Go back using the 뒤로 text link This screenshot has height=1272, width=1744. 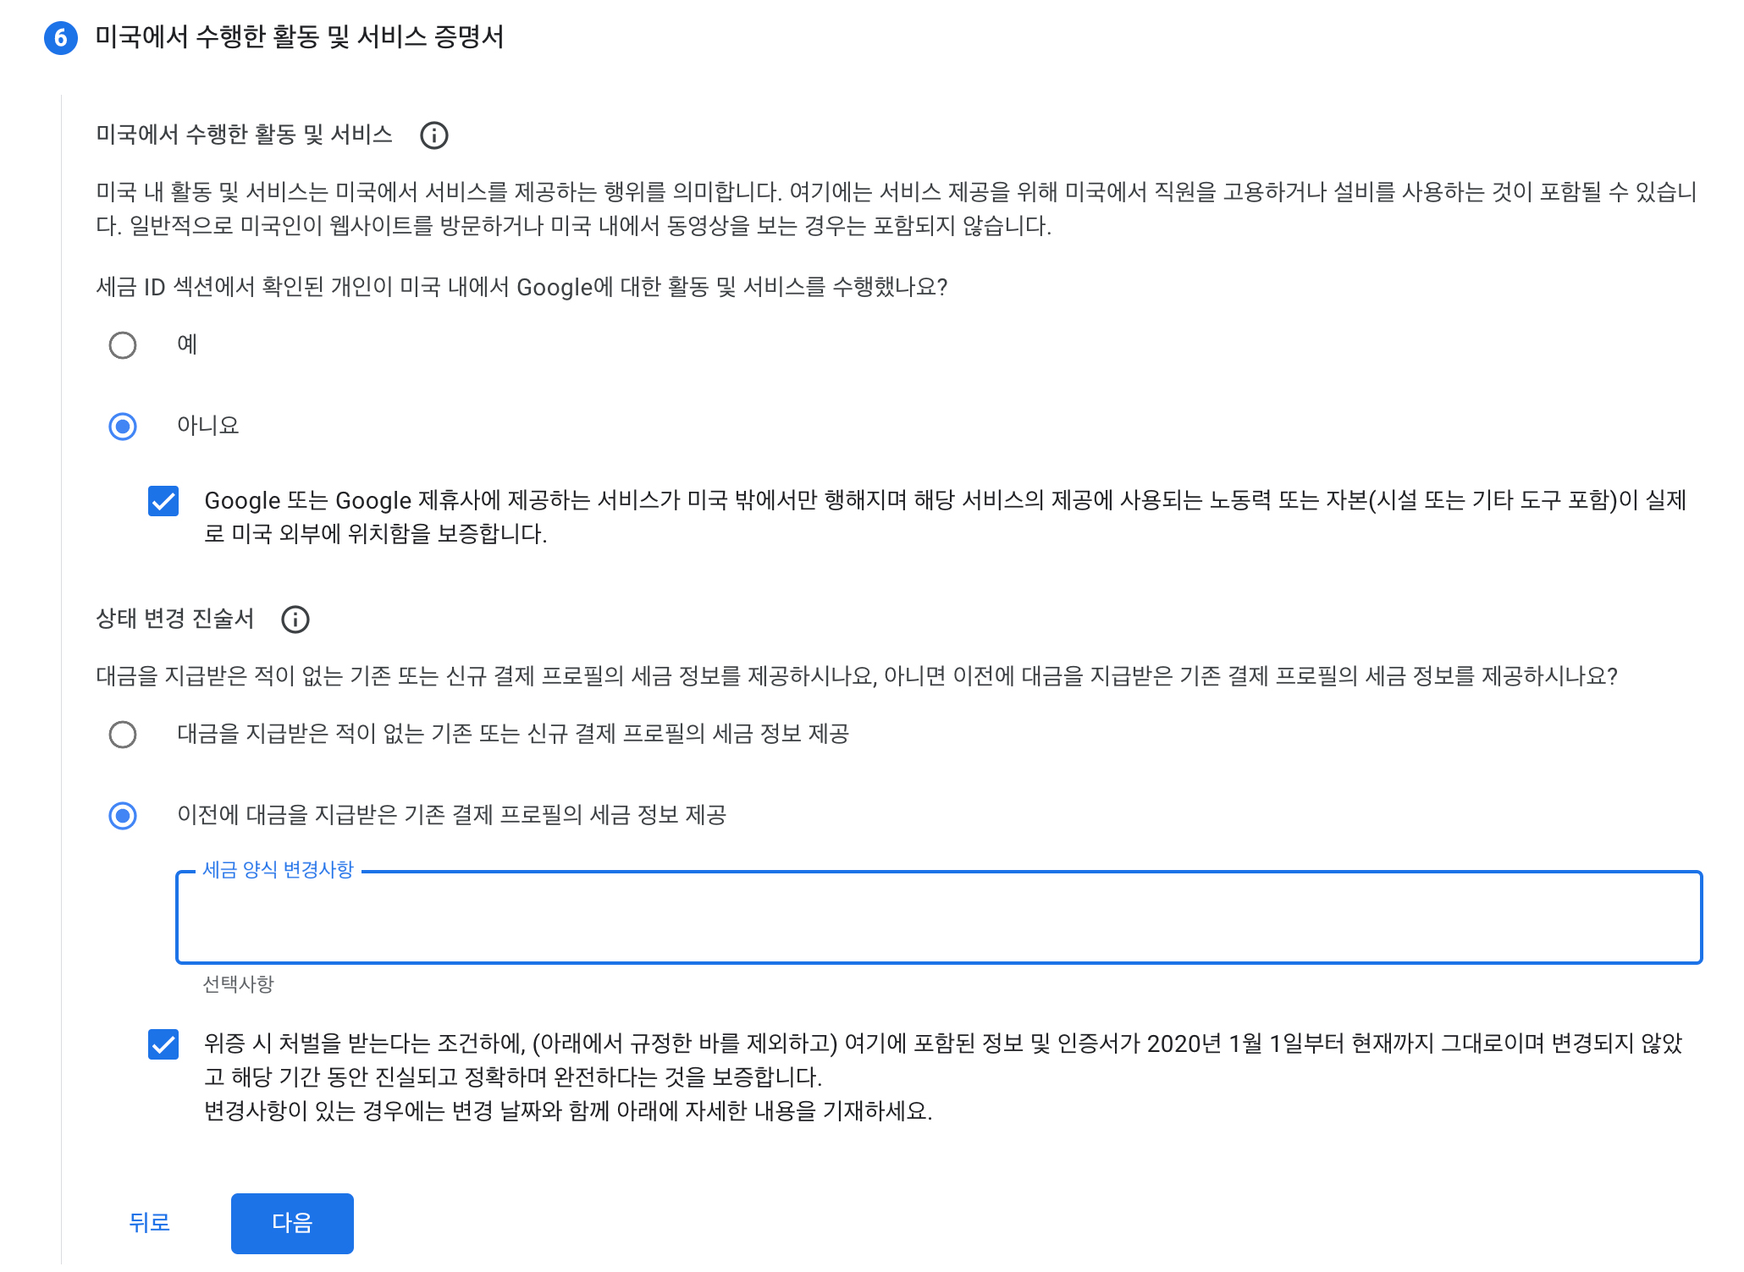pos(149,1222)
